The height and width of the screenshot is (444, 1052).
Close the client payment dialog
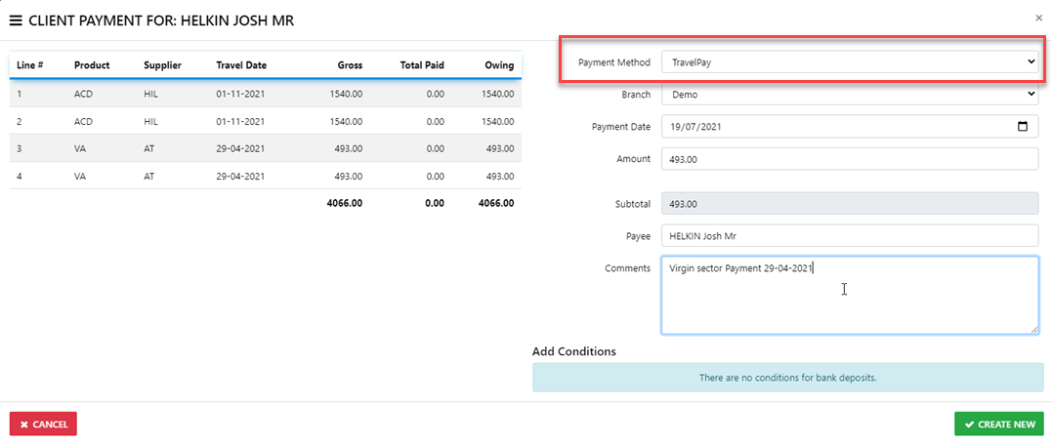click(x=1037, y=18)
